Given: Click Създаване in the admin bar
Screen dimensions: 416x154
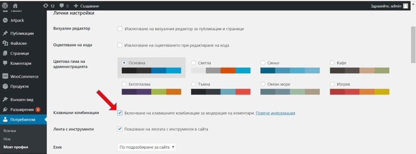Looking at the screenshot, I should tap(90, 6).
